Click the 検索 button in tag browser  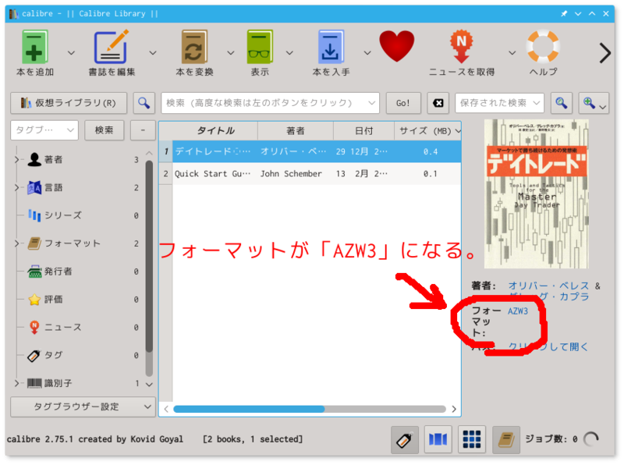click(104, 130)
